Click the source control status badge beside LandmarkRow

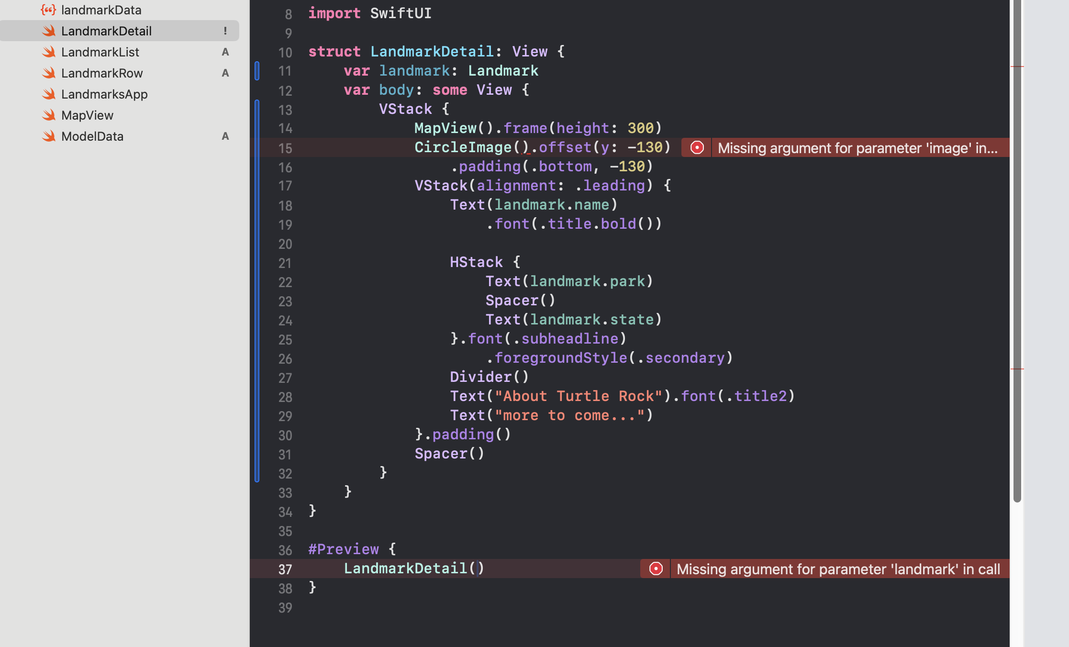click(225, 73)
